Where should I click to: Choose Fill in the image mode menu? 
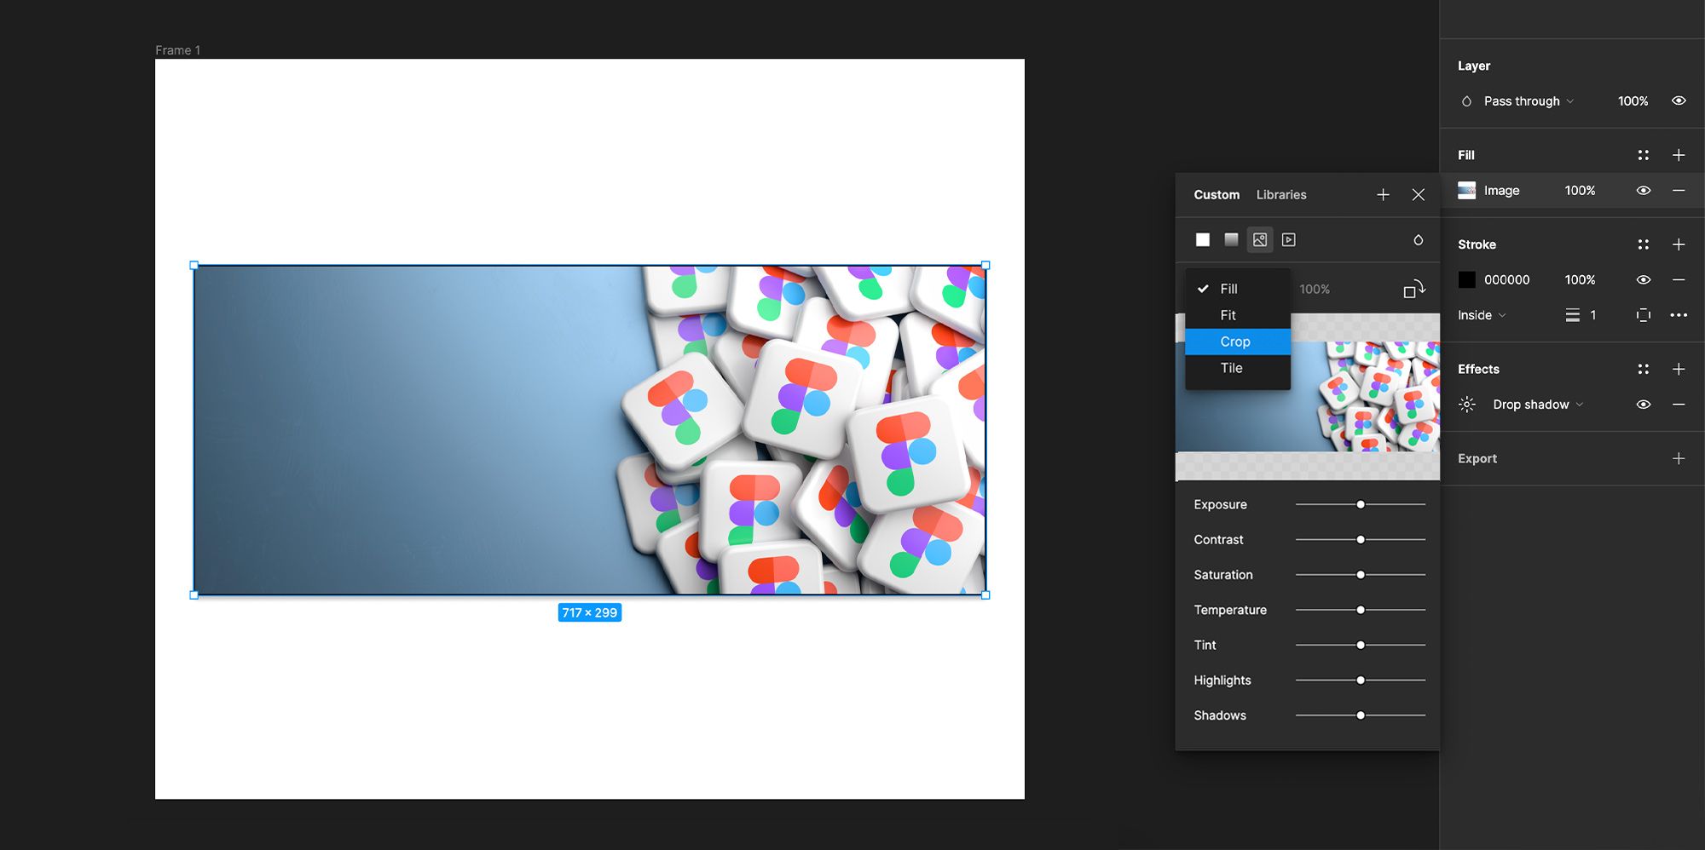pos(1238,289)
